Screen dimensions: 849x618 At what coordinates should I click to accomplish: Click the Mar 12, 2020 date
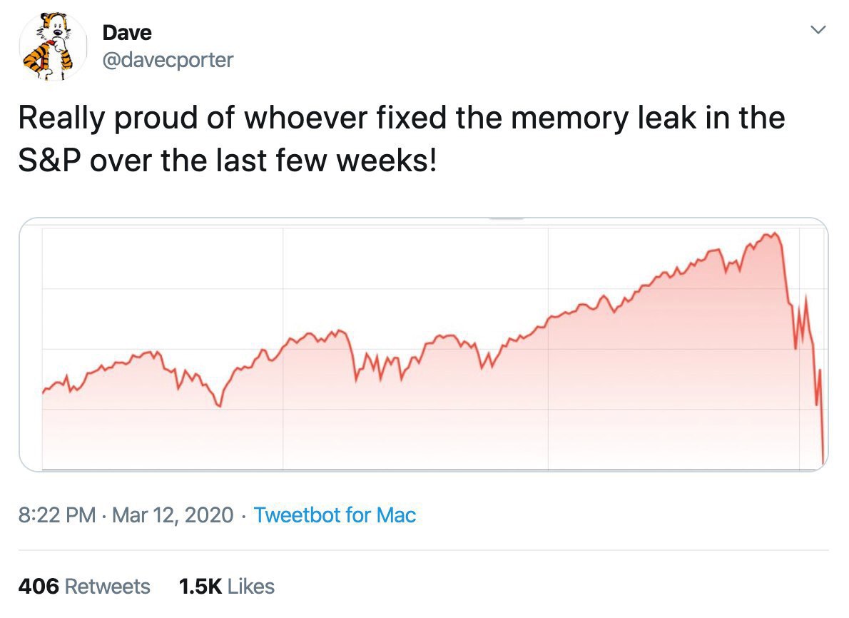click(173, 515)
